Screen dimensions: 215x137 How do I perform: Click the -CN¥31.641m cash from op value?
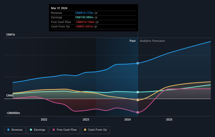click(84, 27)
